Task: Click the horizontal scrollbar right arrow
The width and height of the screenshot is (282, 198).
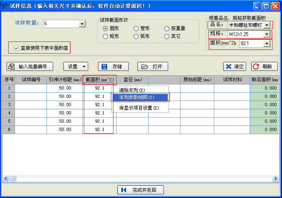Action: [275, 179]
